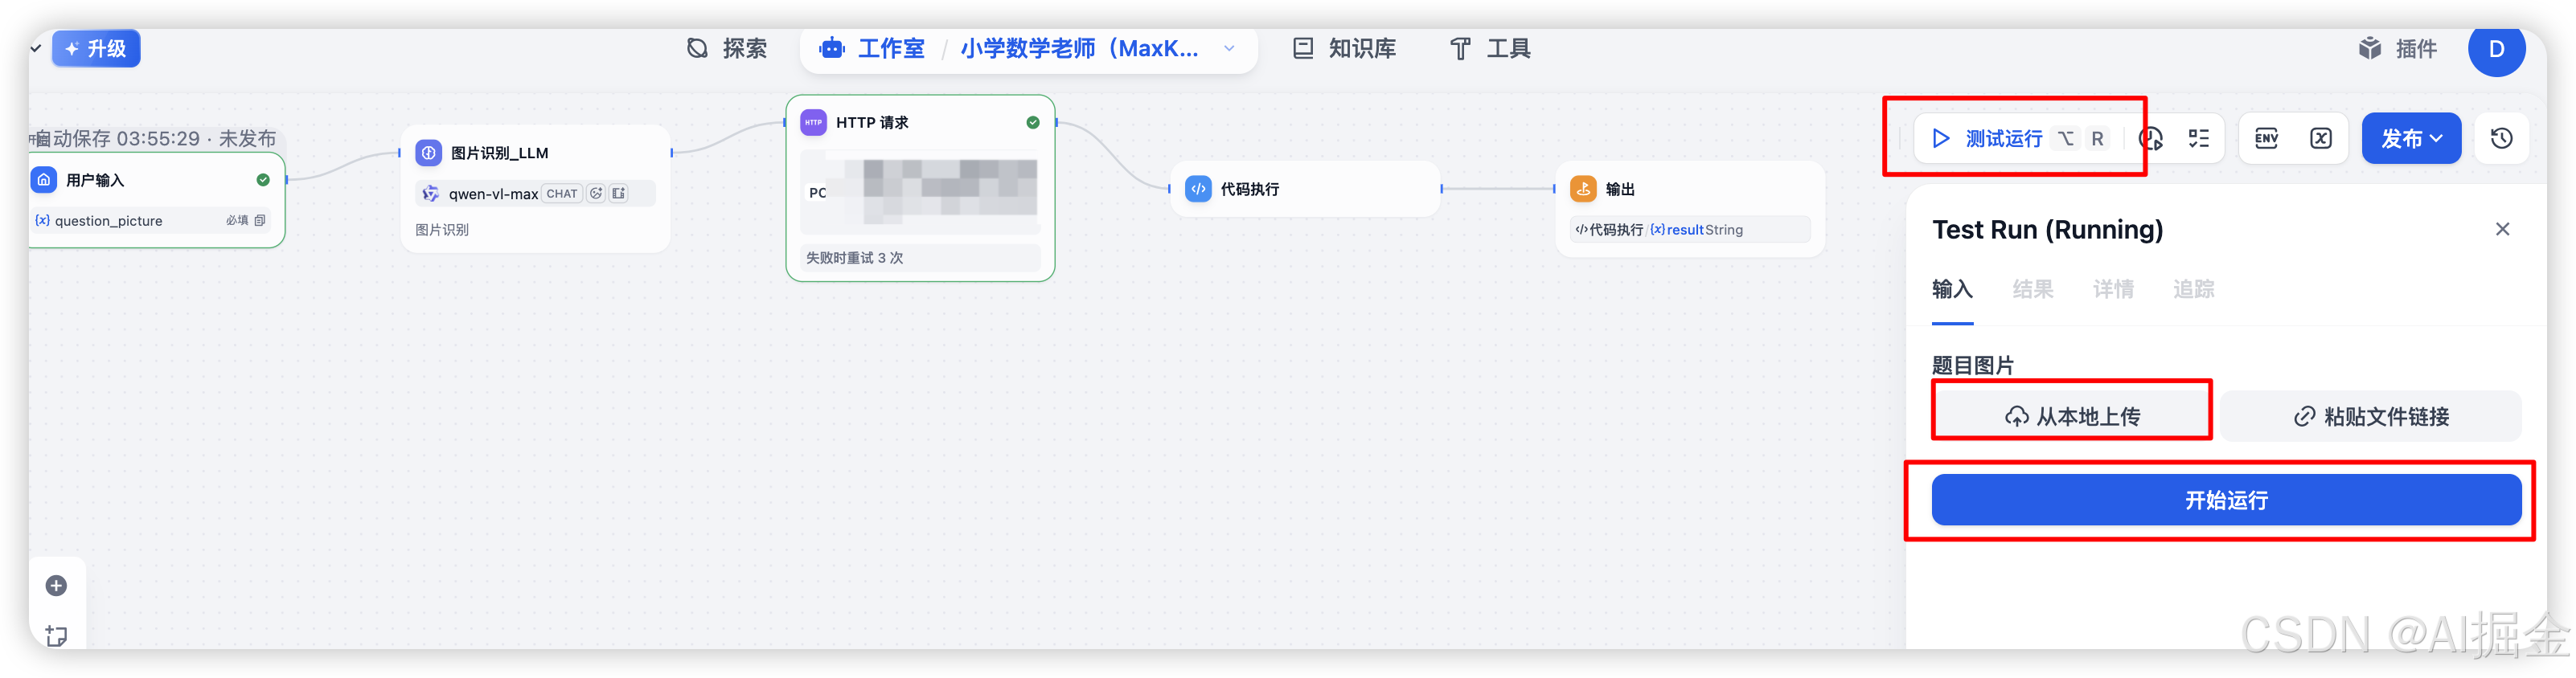Screen dimensions: 2576x678
Task: Click the play icon of 测试运行
Action: tap(1940, 138)
